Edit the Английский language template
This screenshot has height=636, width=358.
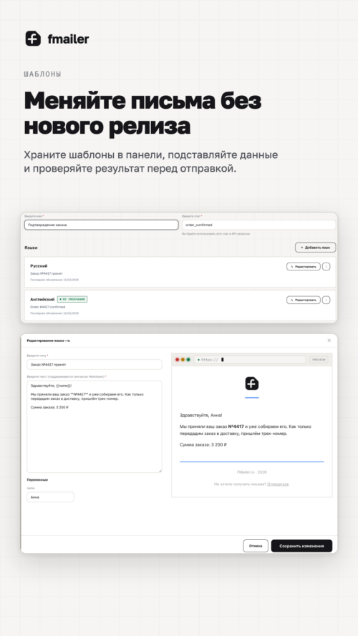point(303,300)
